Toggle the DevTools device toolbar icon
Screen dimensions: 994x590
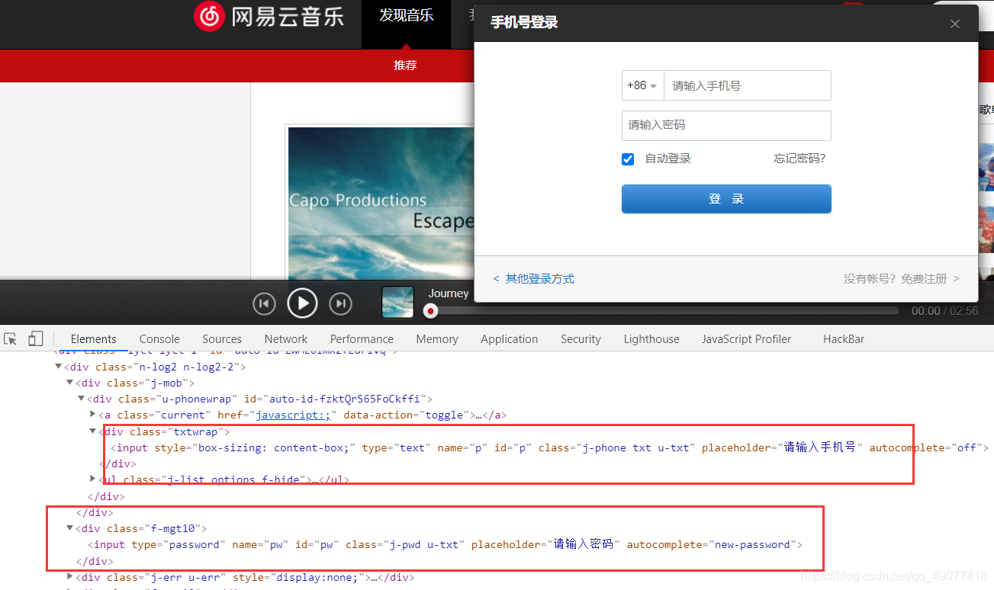(36, 338)
